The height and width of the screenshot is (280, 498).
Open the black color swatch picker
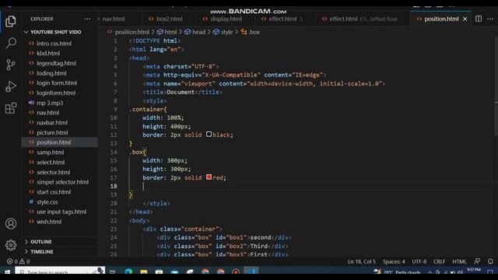coord(209,135)
